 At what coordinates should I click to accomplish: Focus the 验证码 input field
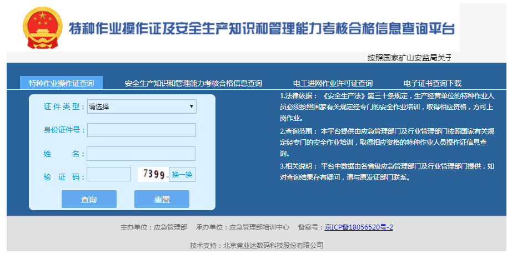(x=109, y=174)
